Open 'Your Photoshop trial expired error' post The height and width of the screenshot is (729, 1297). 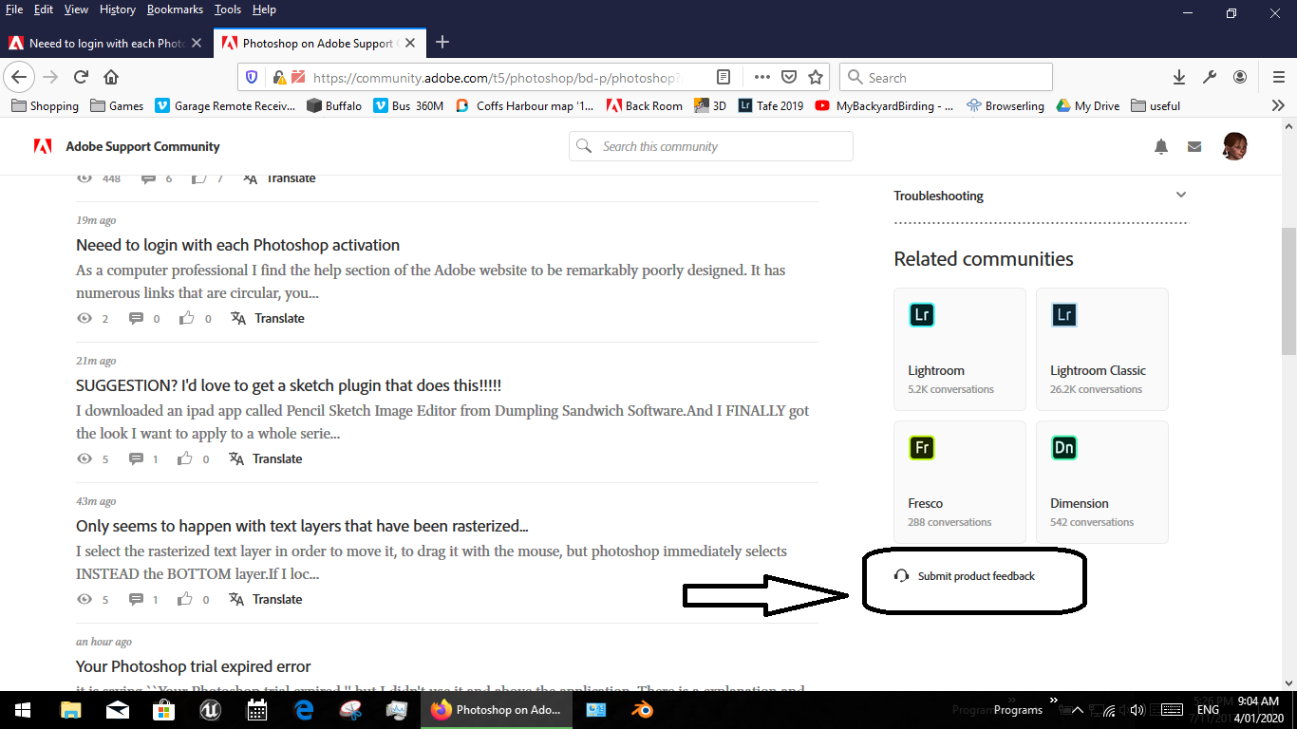[194, 666]
